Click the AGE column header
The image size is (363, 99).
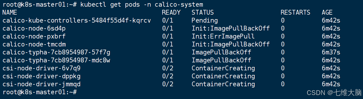327,12
